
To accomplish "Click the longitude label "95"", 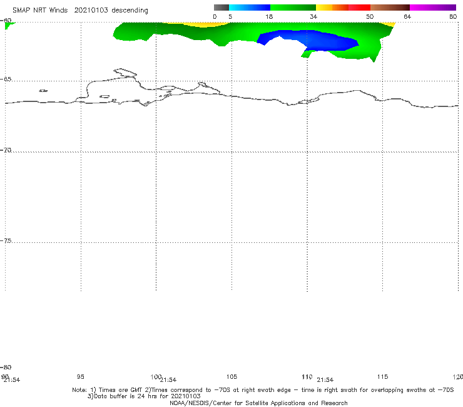I will [x=80, y=376].
